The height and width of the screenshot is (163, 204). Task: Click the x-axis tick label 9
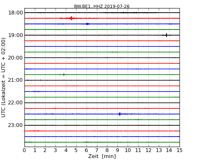[x=117, y=150]
